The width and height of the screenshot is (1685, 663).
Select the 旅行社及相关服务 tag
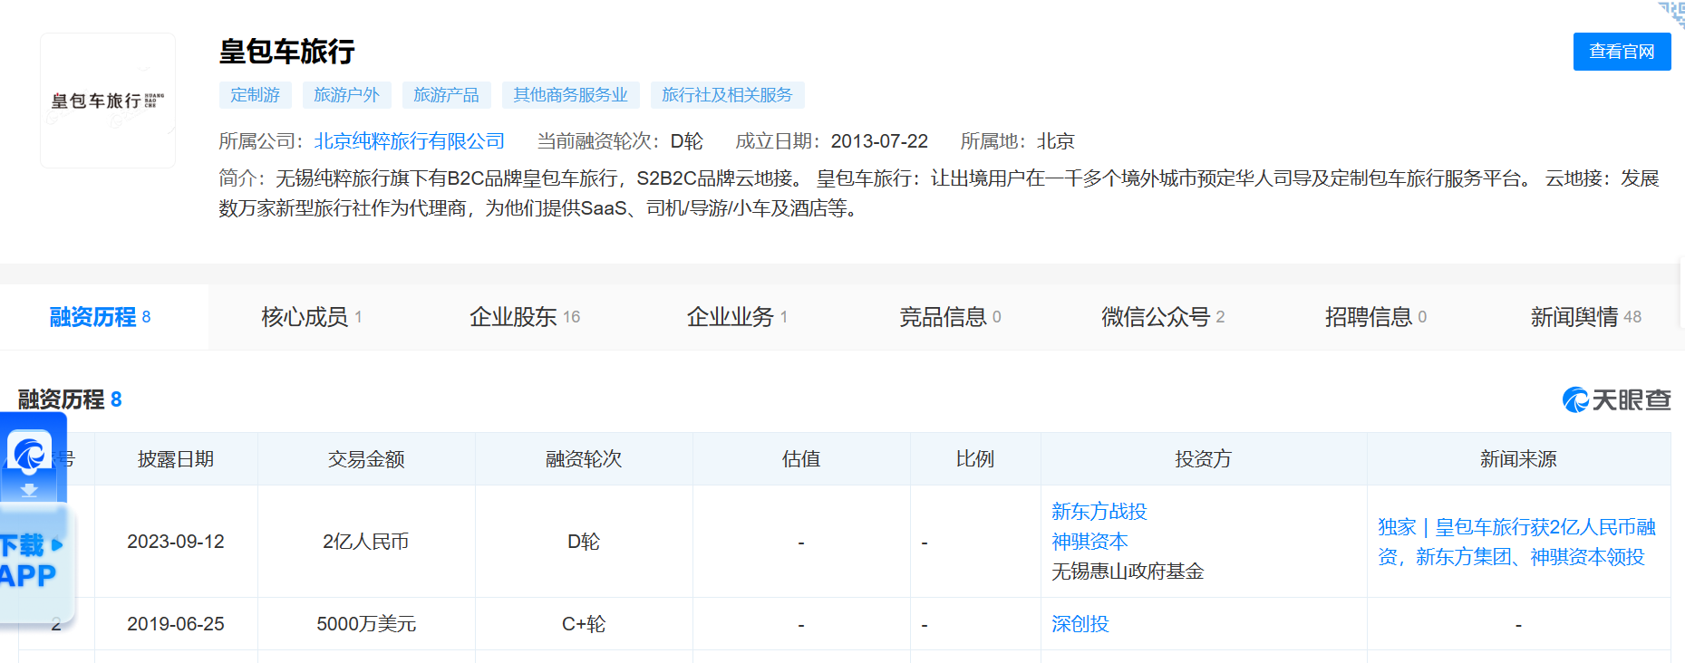tap(726, 95)
